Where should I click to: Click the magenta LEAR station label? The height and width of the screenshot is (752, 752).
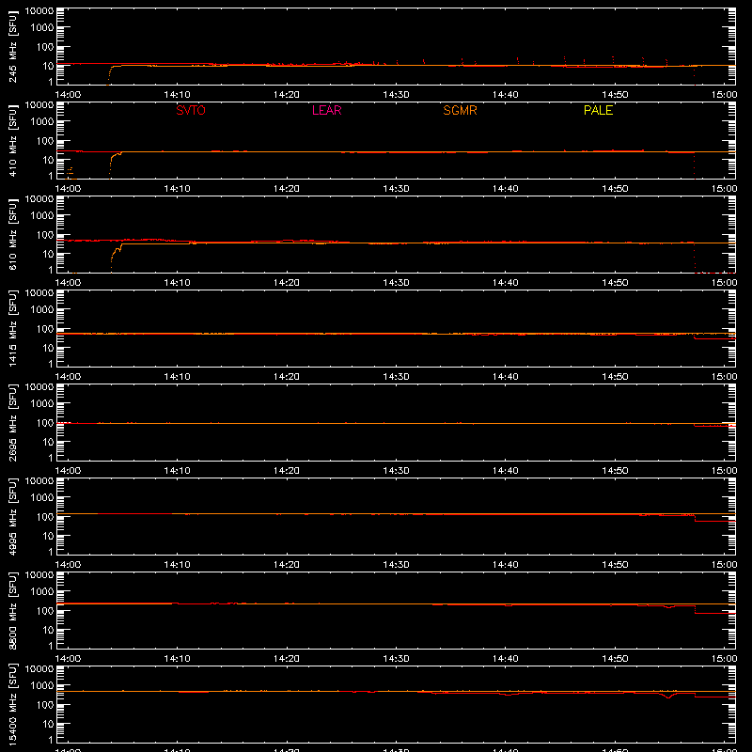[x=326, y=110]
